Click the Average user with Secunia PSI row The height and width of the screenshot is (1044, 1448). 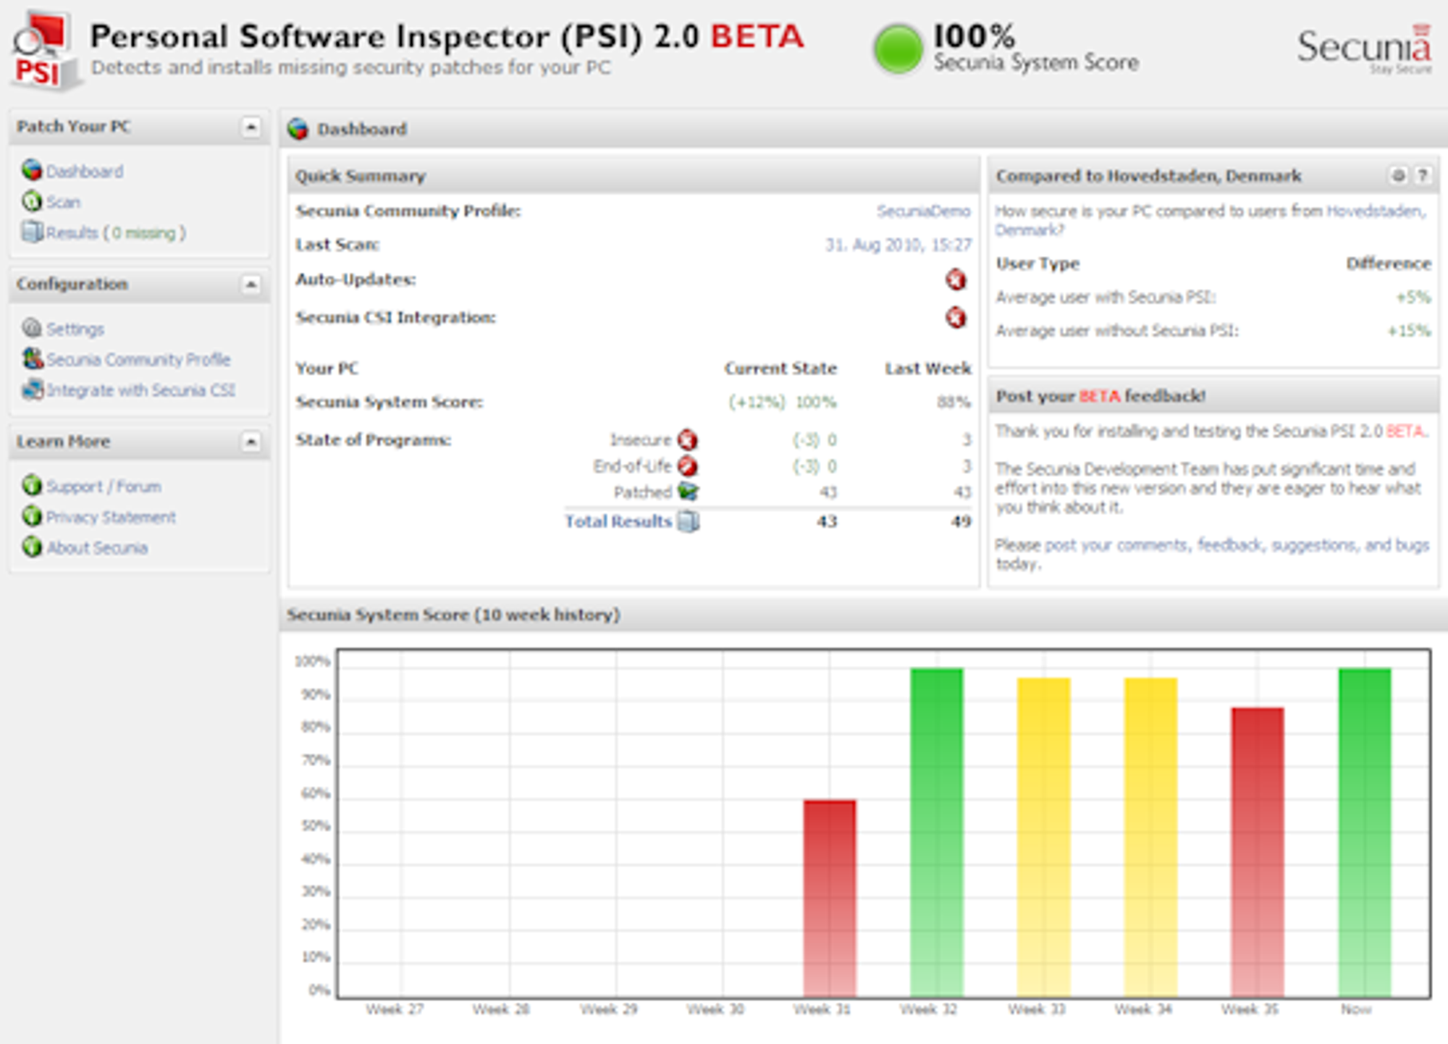click(x=1213, y=297)
